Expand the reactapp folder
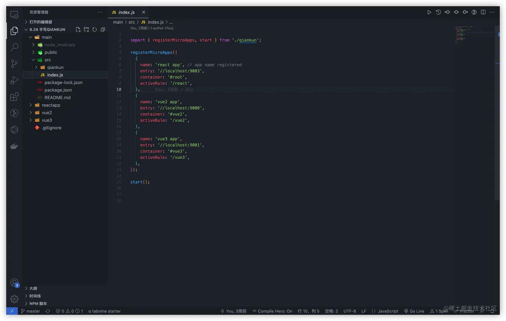Viewport: 506px width, 321px height. point(65,105)
